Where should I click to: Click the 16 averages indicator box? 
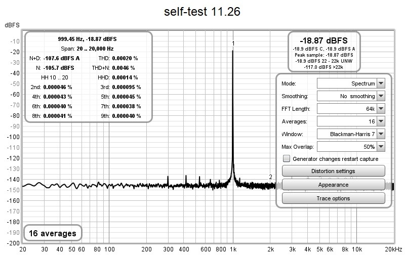point(53,233)
